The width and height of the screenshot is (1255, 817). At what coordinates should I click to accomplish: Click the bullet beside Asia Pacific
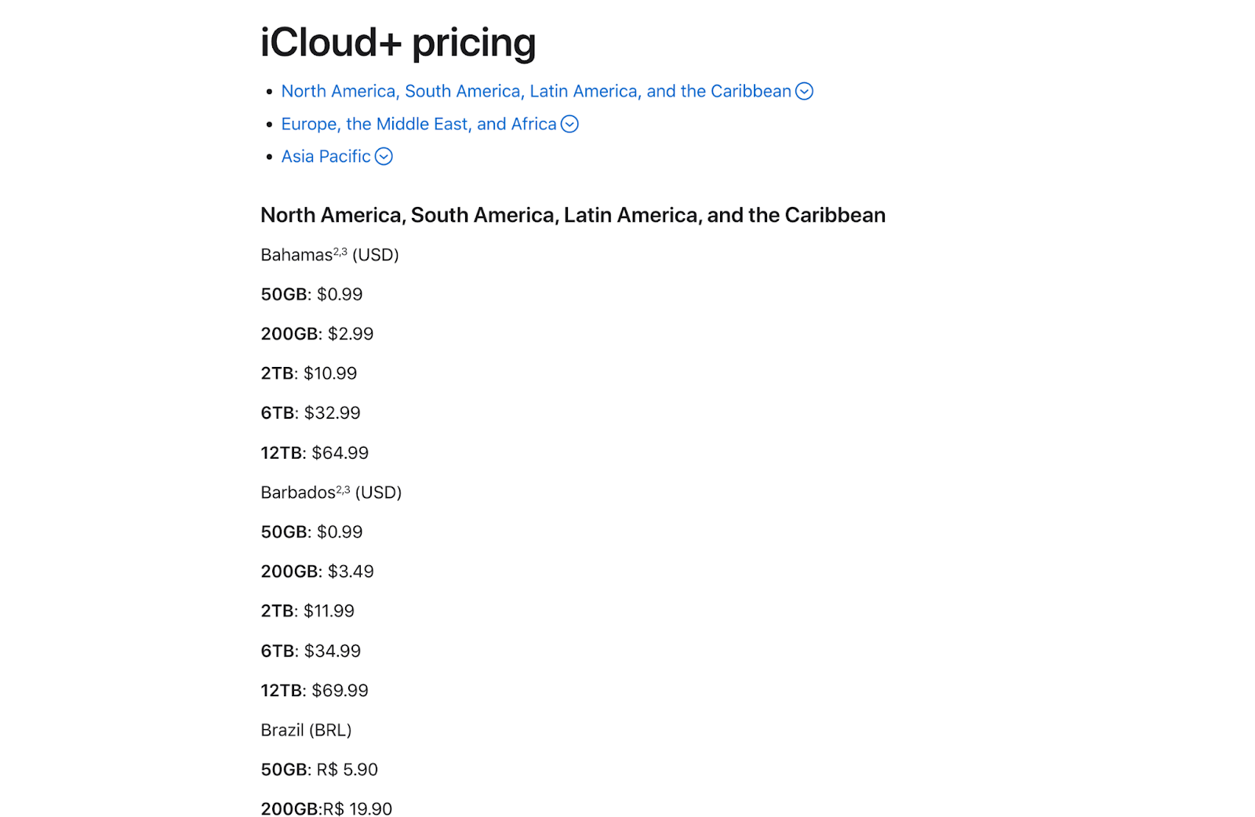point(269,156)
